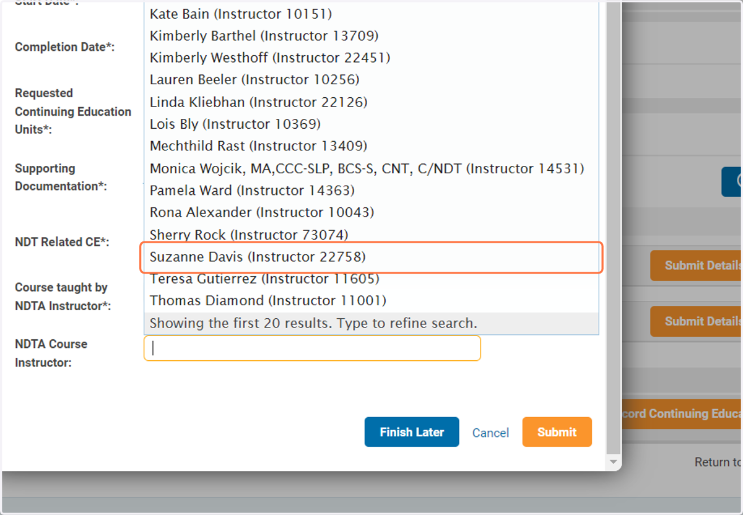The width and height of the screenshot is (743, 515).
Task: Select Suzanne Davis (Instructor 22758)
Action: [371, 257]
